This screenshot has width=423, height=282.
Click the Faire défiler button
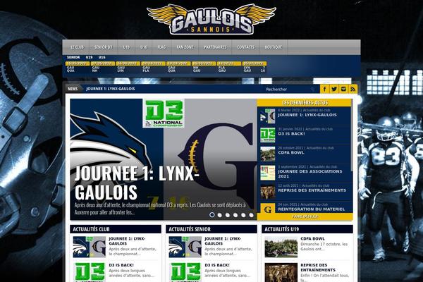305,216
